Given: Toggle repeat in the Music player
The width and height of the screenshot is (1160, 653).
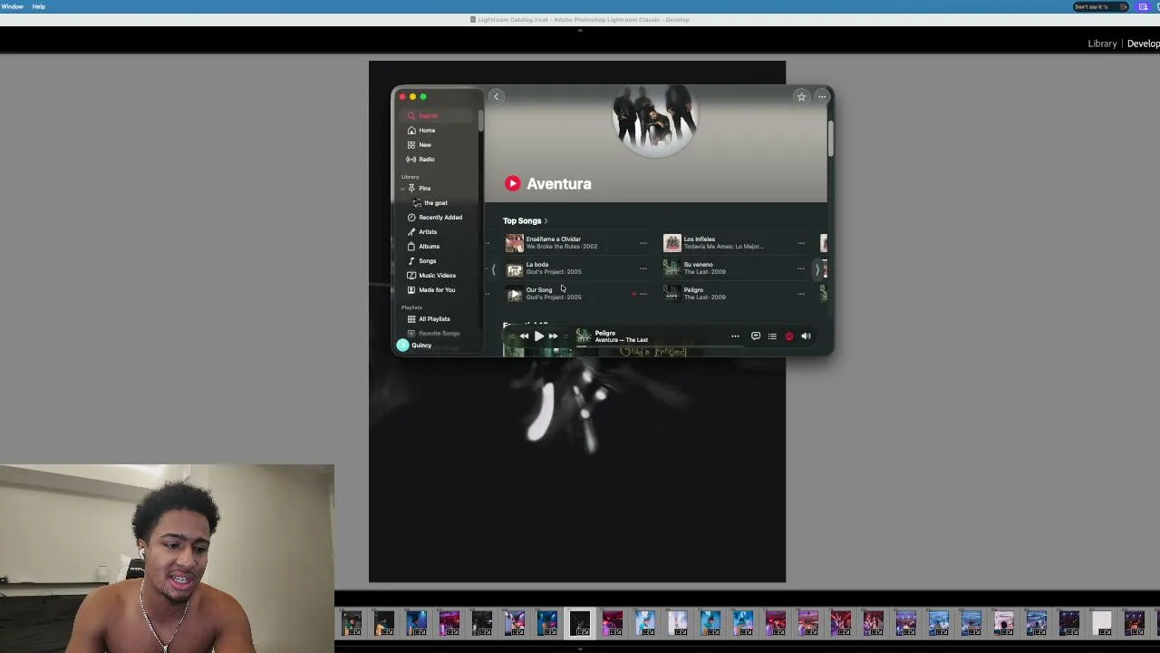Looking at the screenshot, I should 566,336.
